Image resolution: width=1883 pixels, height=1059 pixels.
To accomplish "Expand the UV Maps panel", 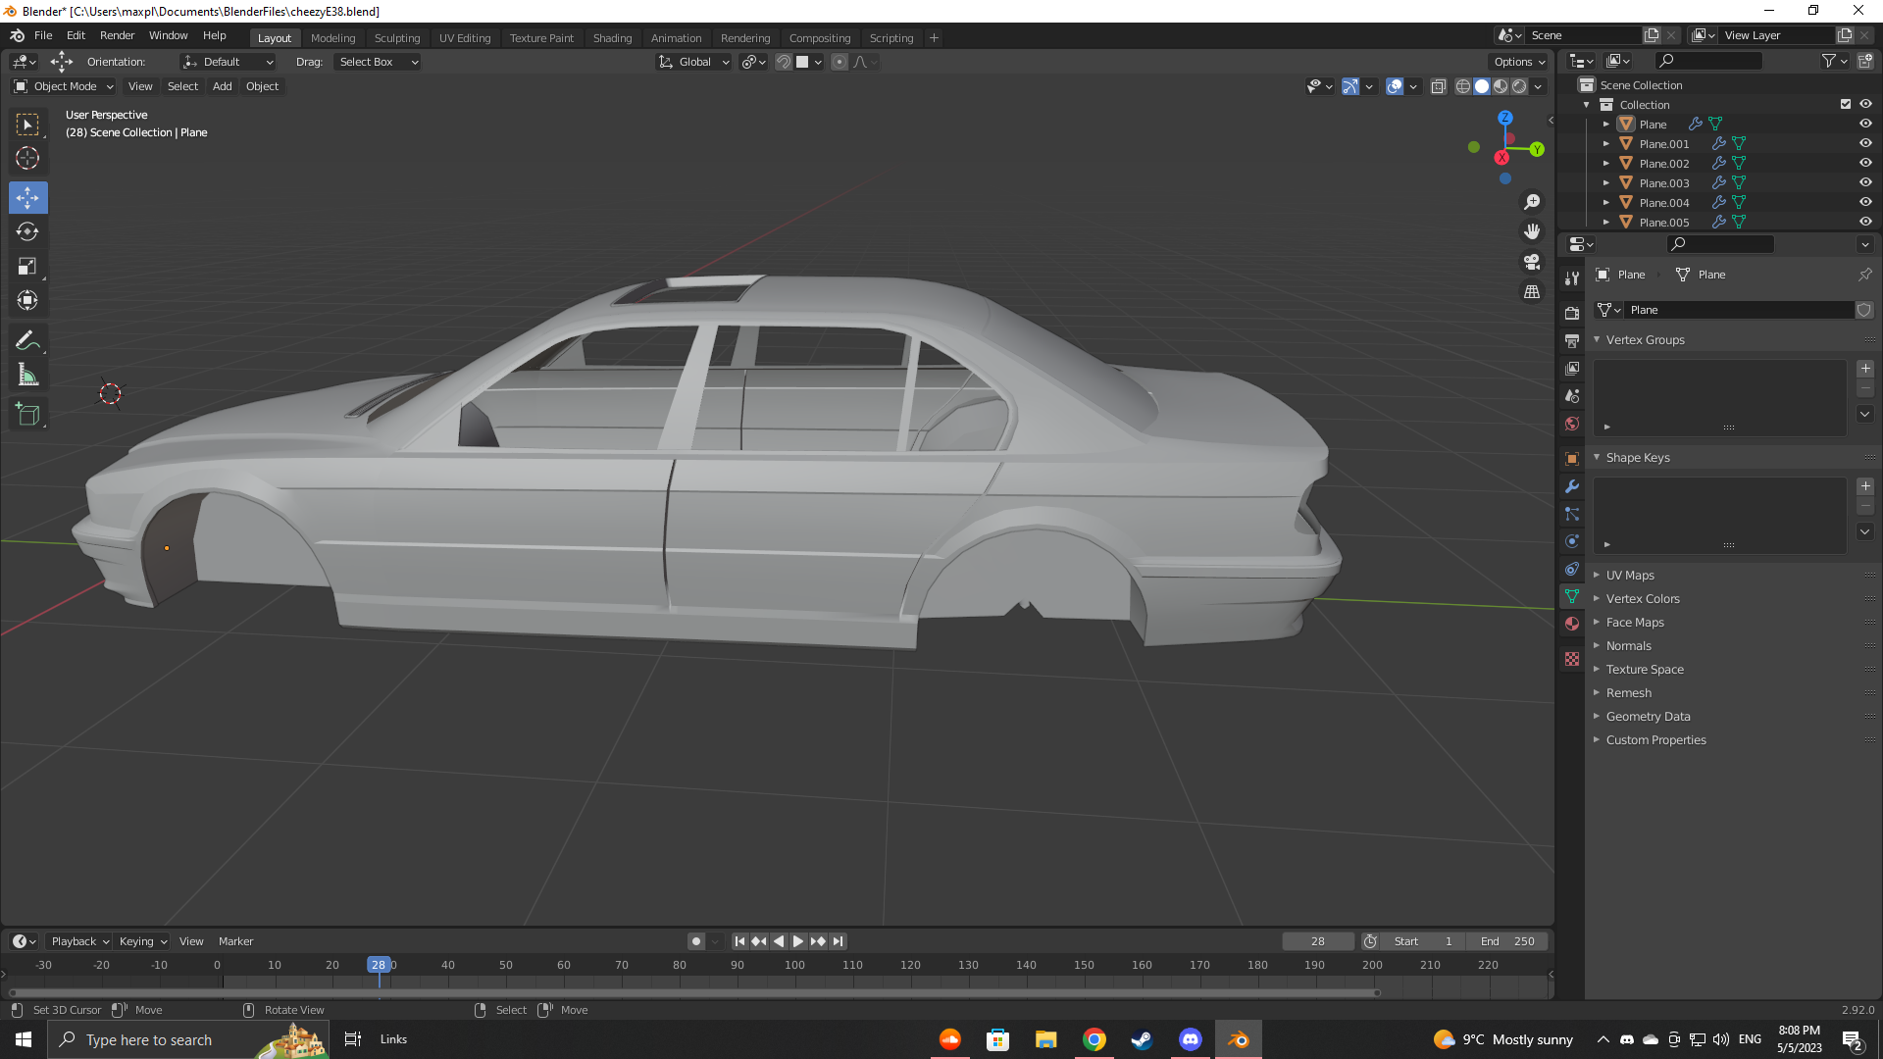I will tap(1630, 576).
